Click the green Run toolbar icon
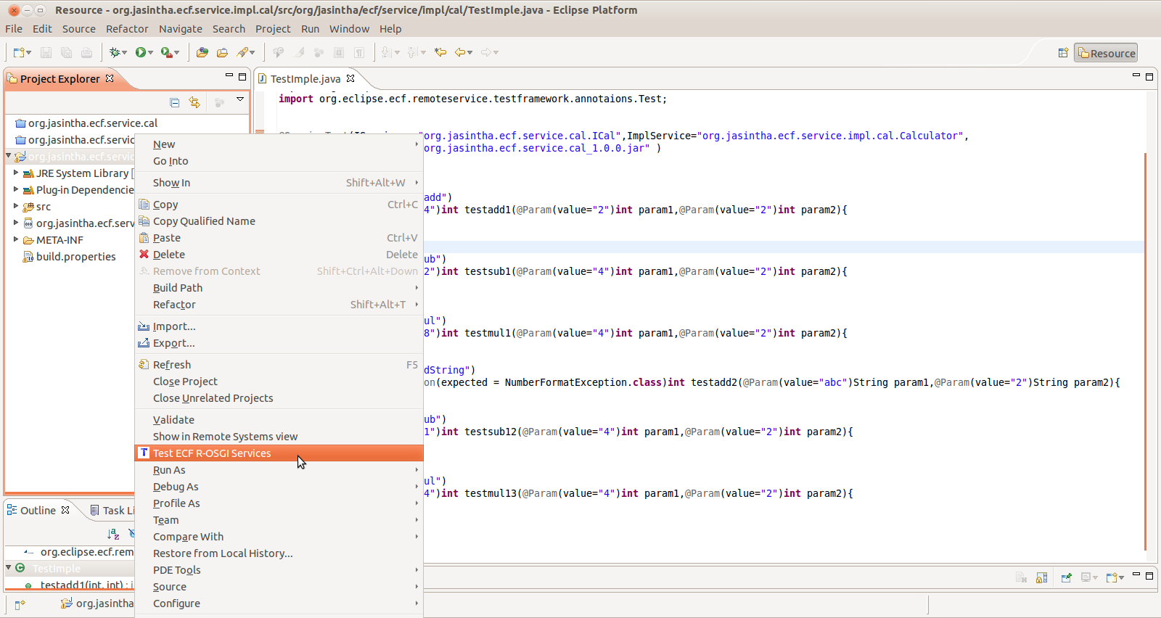This screenshot has height=618, width=1161. [141, 52]
